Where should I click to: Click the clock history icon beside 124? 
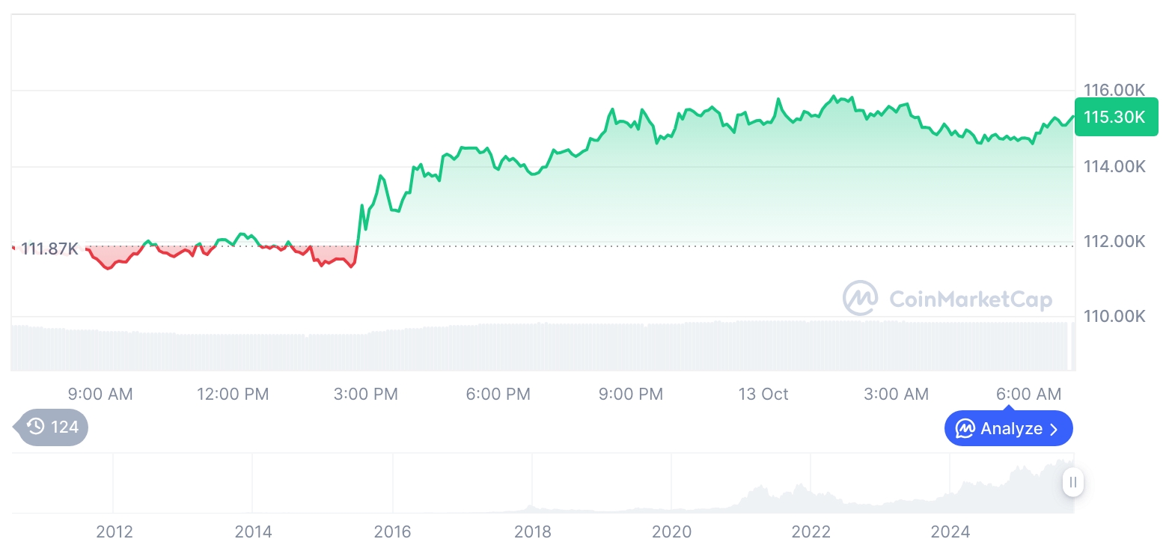35,427
